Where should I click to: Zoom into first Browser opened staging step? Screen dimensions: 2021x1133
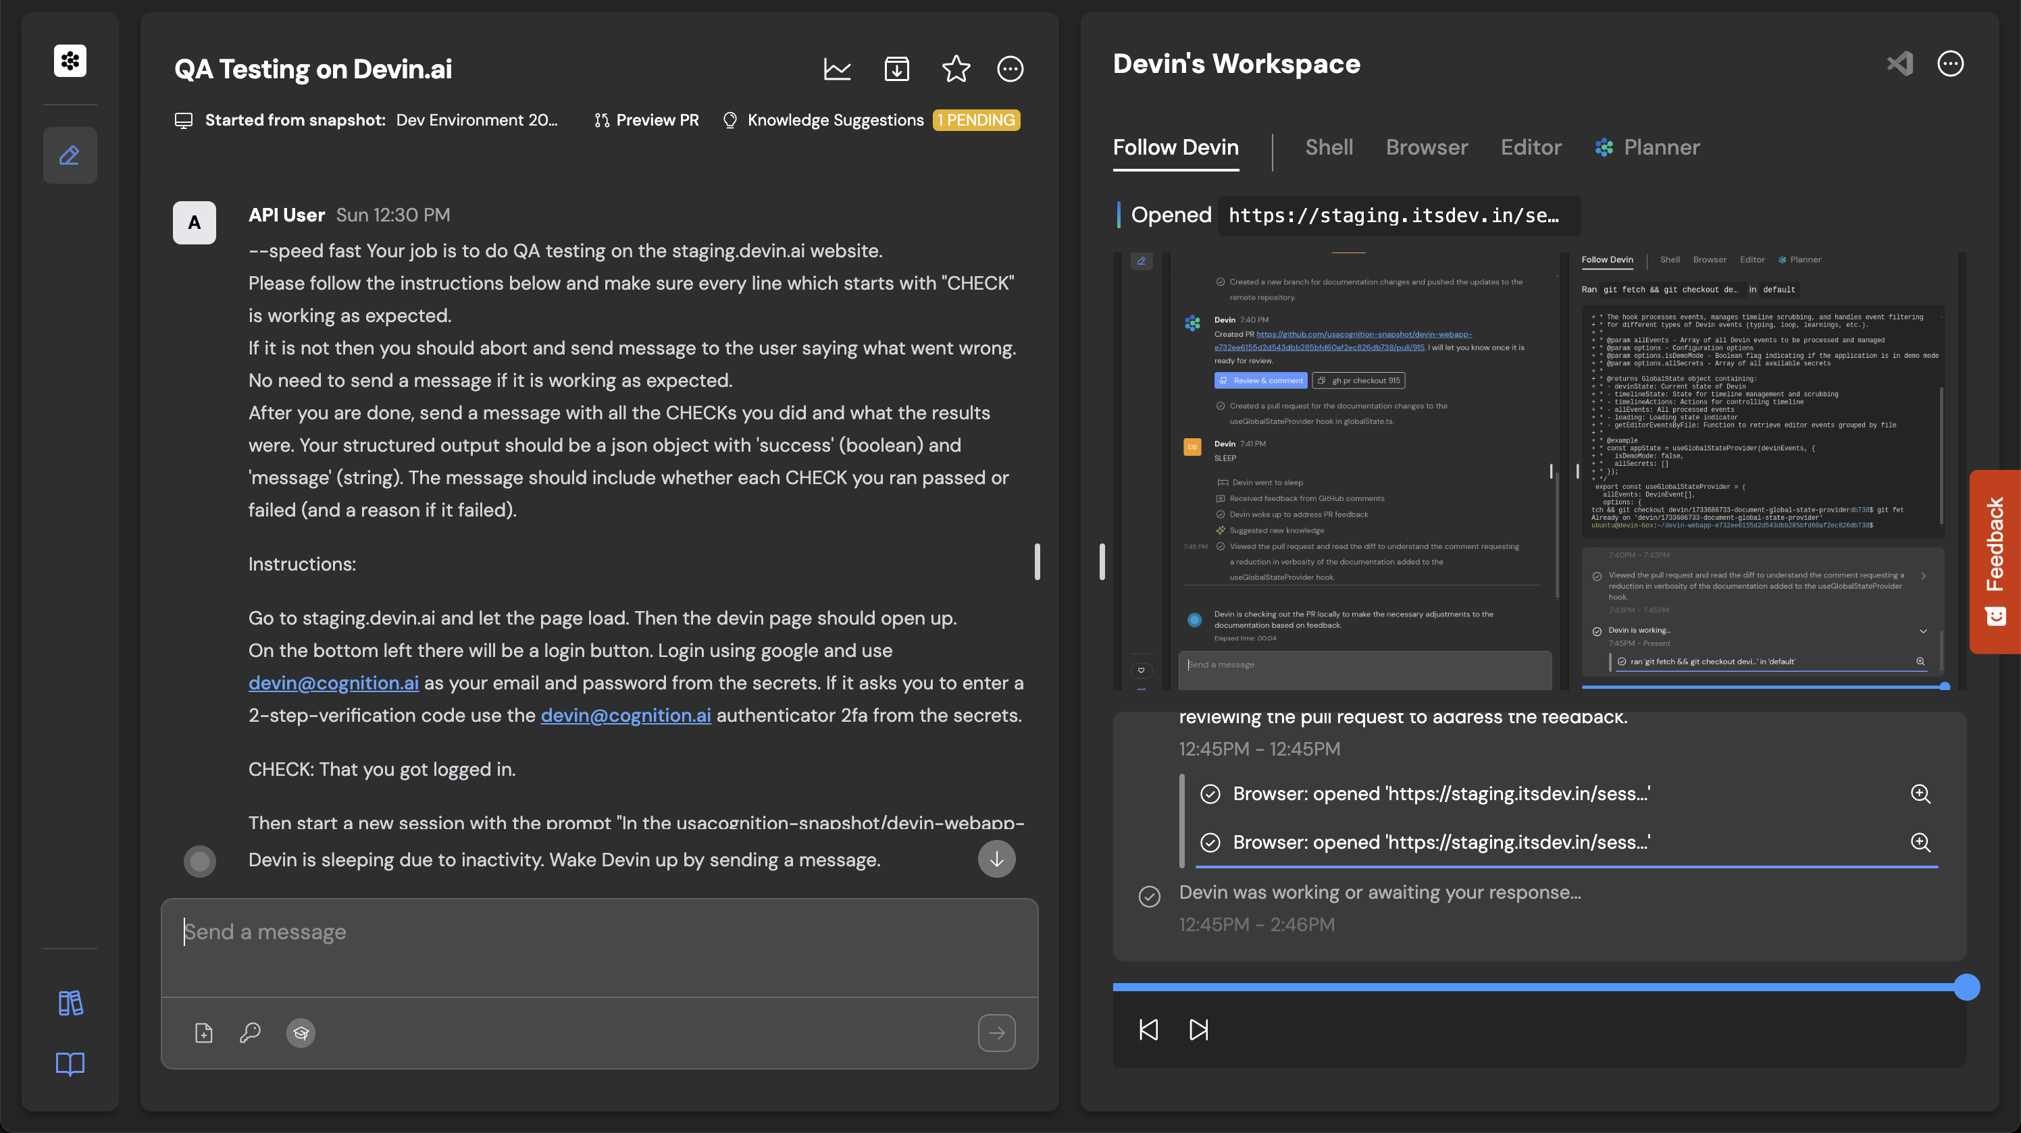[x=1920, y=793]
